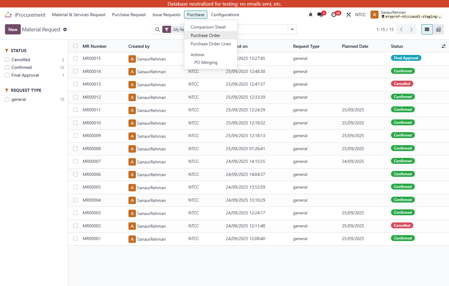Click the filter funnel facet icon
This screenshot has height=286, width=449.
click(167, 29)
